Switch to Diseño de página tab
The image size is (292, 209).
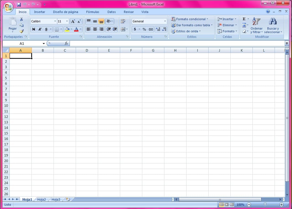pyautogui.click(x=65, y=12)
